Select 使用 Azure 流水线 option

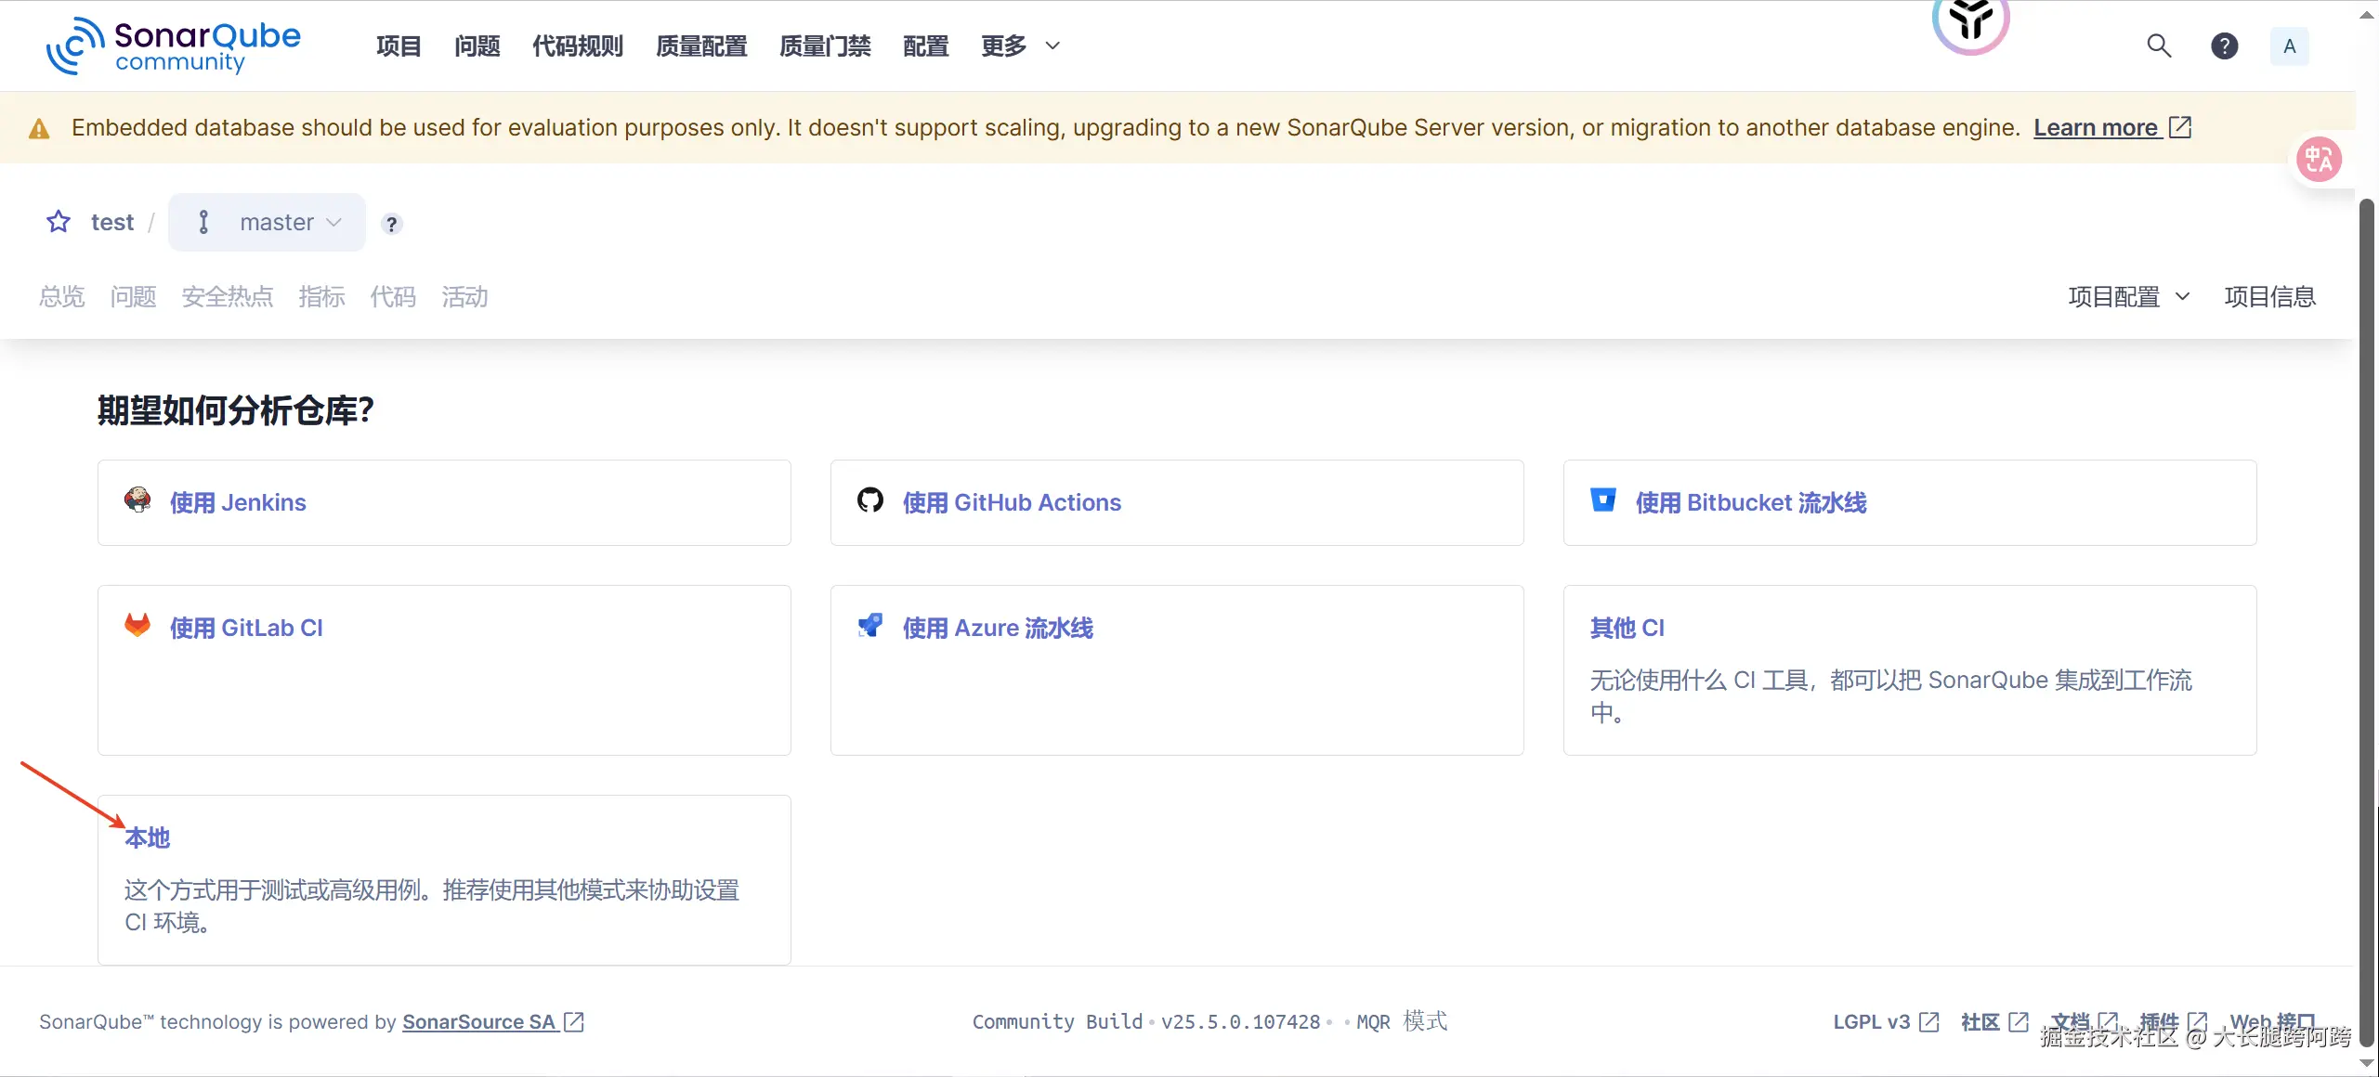point(998,628)
